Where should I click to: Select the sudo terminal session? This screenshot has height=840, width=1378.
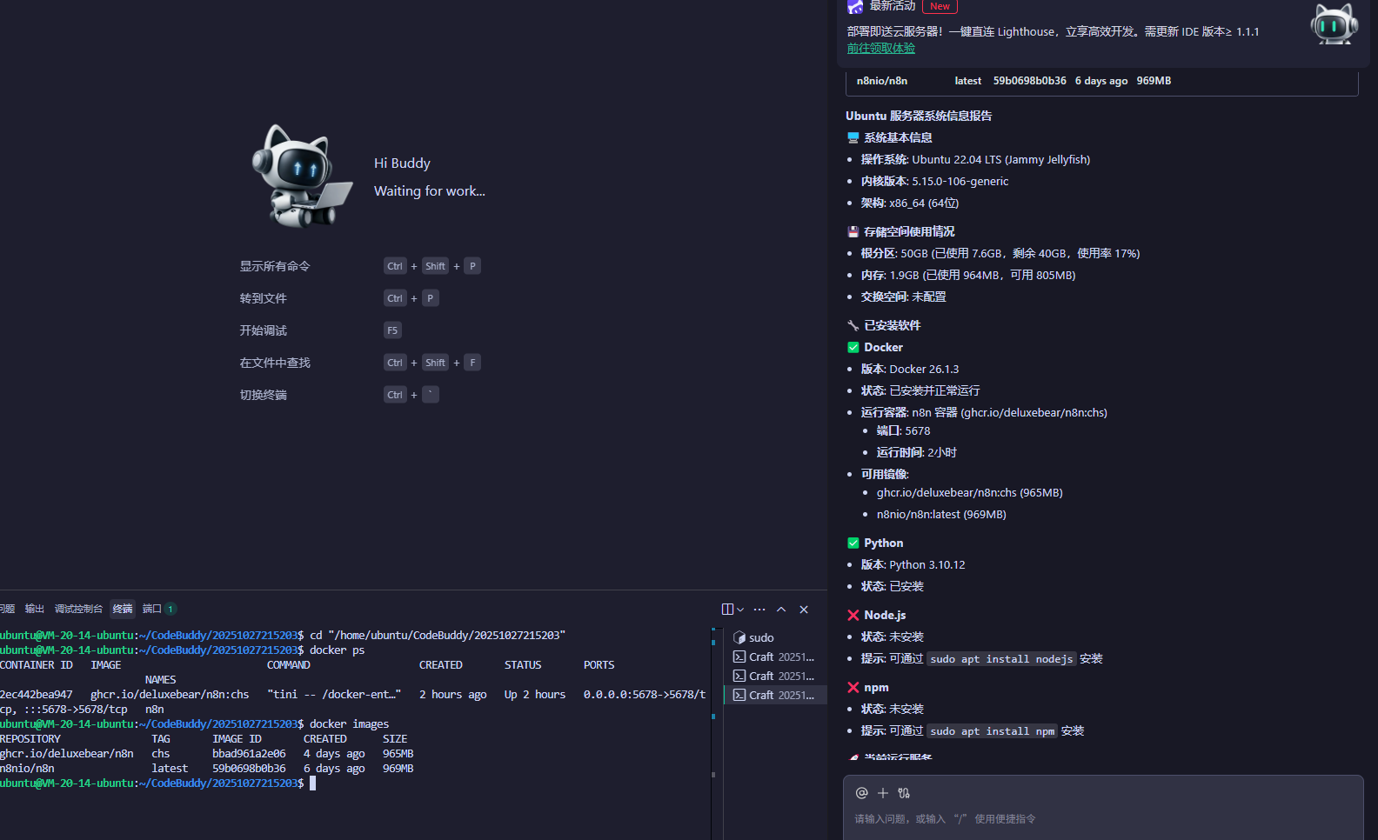tap(774, 637)
